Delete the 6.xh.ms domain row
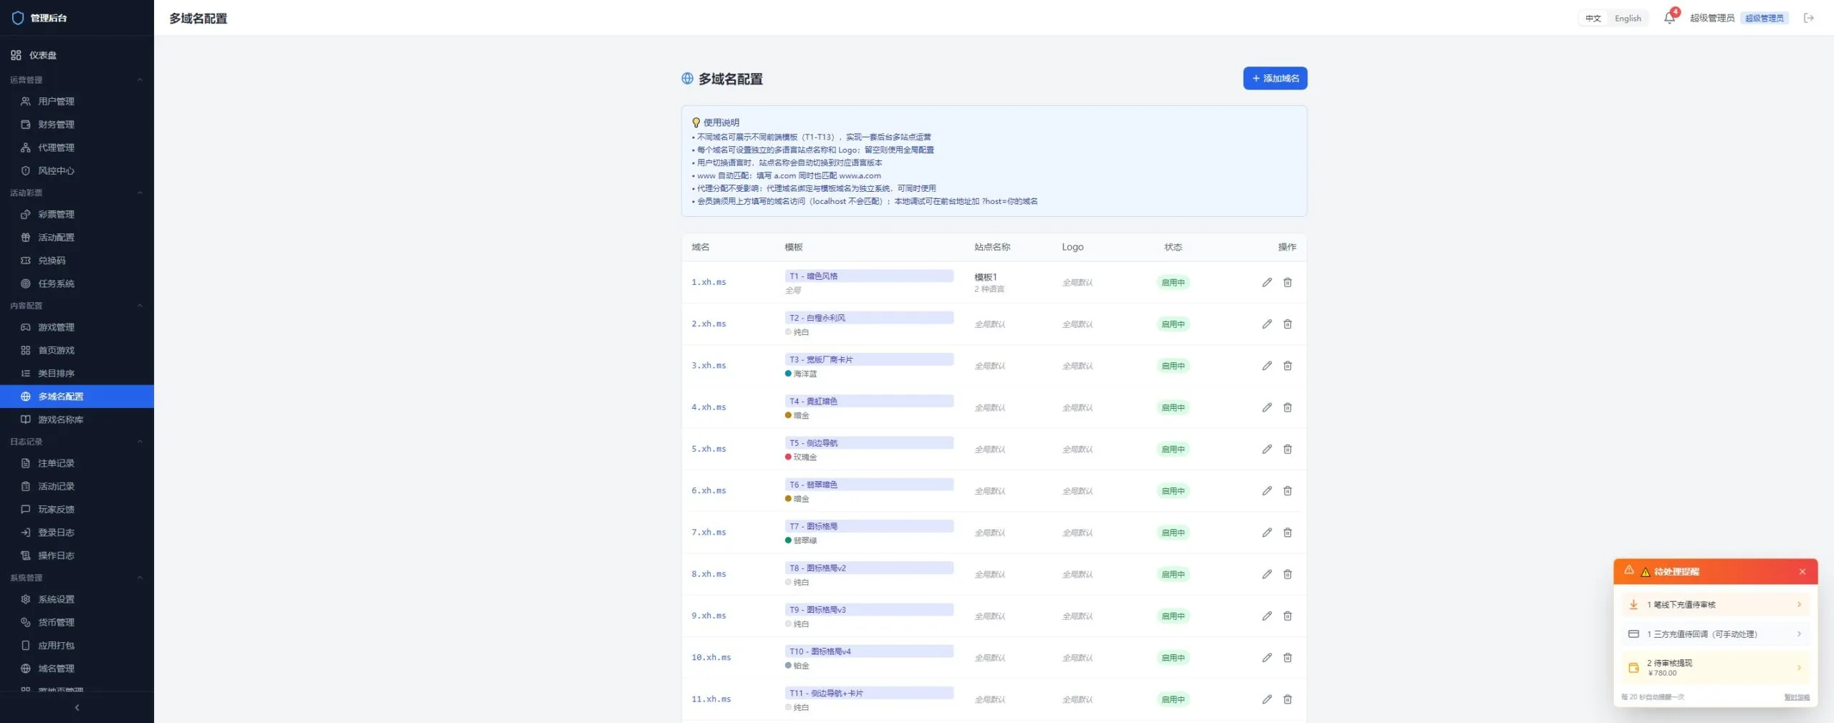 (x=1287, y=490)
